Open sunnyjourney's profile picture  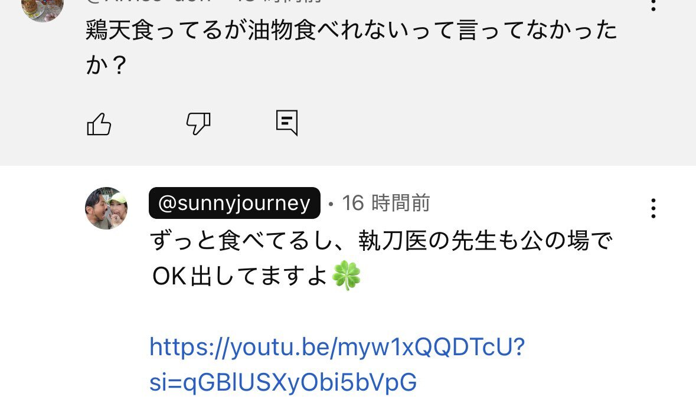(x=106, y=208)
